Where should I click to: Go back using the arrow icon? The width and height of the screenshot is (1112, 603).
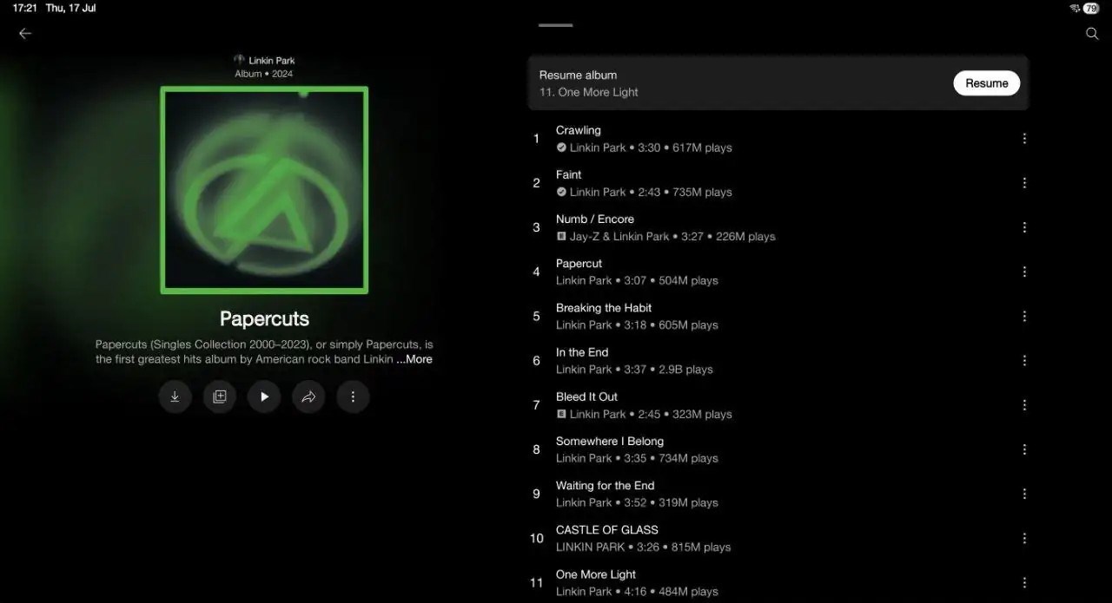(25, 33)
